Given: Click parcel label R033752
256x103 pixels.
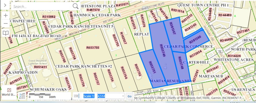Looking at the screenshot, I should pyautogui.click(x=138, y=70).
